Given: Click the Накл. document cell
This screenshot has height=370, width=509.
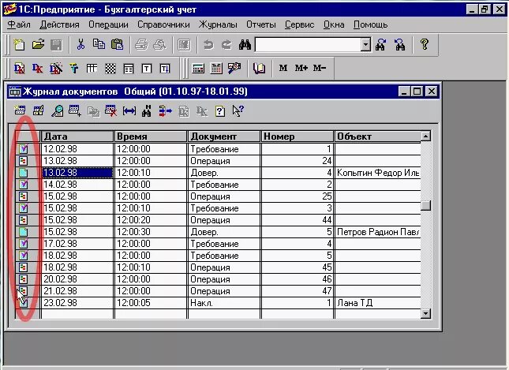Looking at the screenshot, I should point(224,303).
